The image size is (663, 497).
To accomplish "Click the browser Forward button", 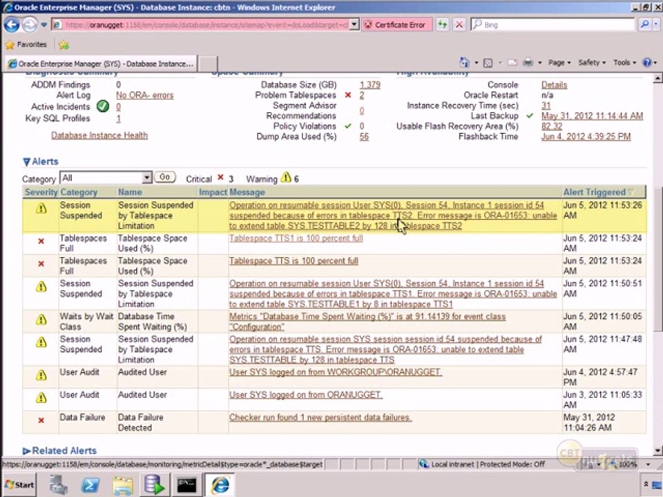I will [30, 25].
